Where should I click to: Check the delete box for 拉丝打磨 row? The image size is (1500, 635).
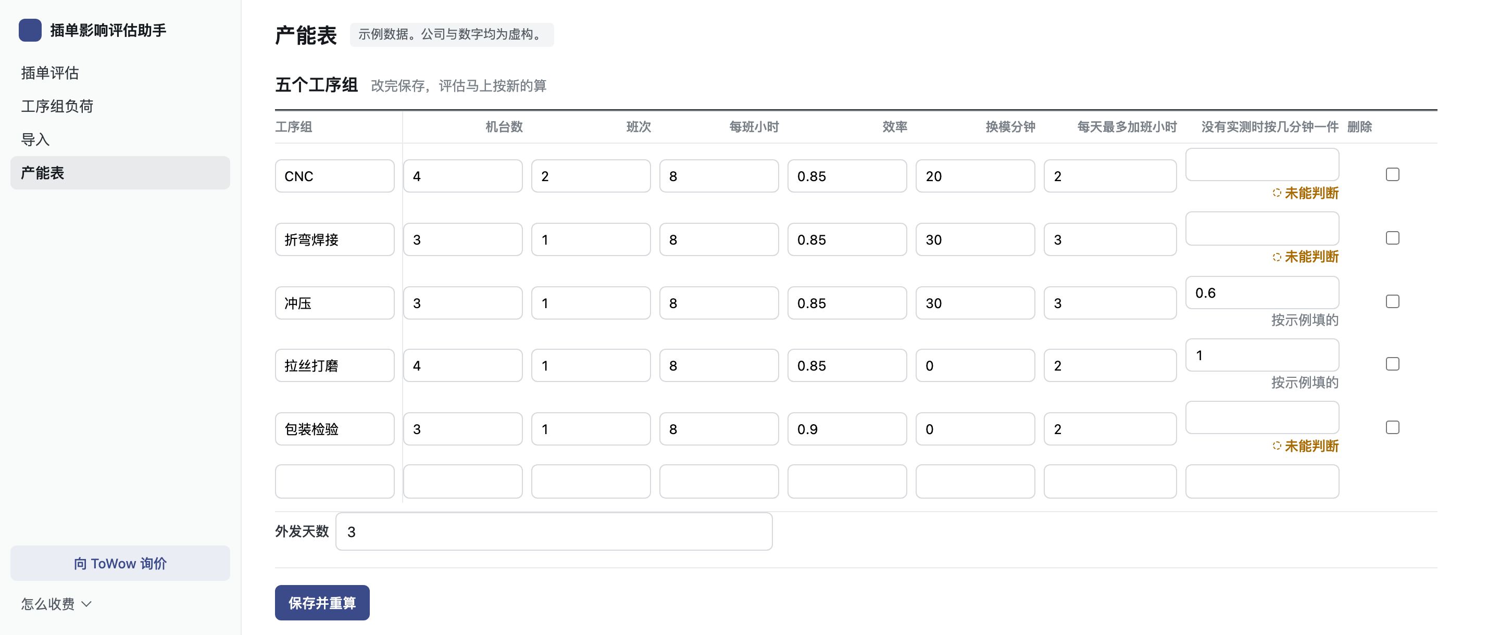pos(1392,364)
